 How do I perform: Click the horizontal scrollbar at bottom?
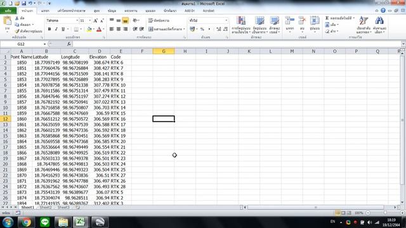click(316, 207)
